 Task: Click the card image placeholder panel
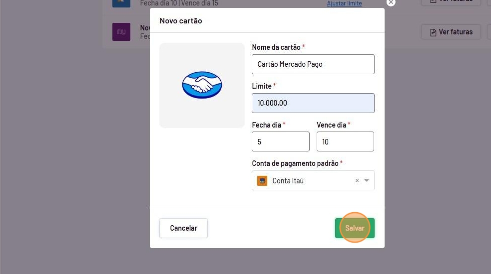point(202,115)
